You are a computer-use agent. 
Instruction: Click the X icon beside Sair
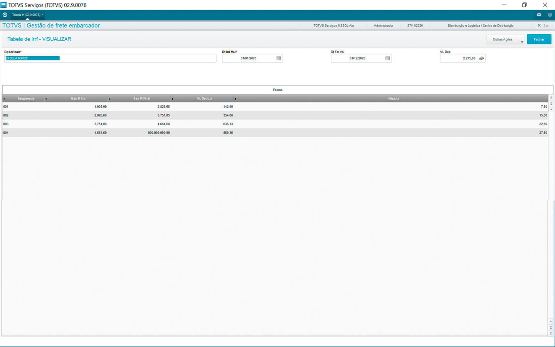click(x=539, y=25)
